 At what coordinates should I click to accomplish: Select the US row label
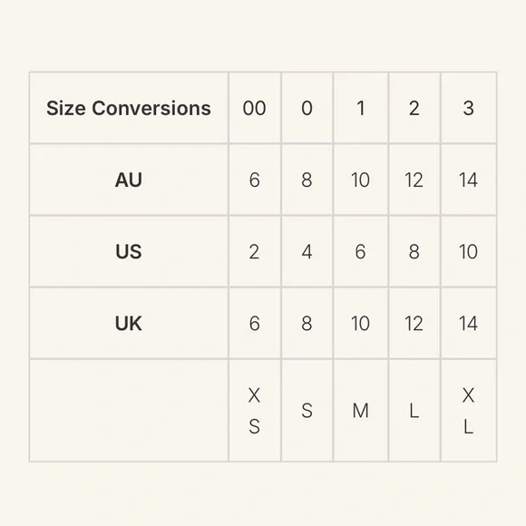pos(129,251)
